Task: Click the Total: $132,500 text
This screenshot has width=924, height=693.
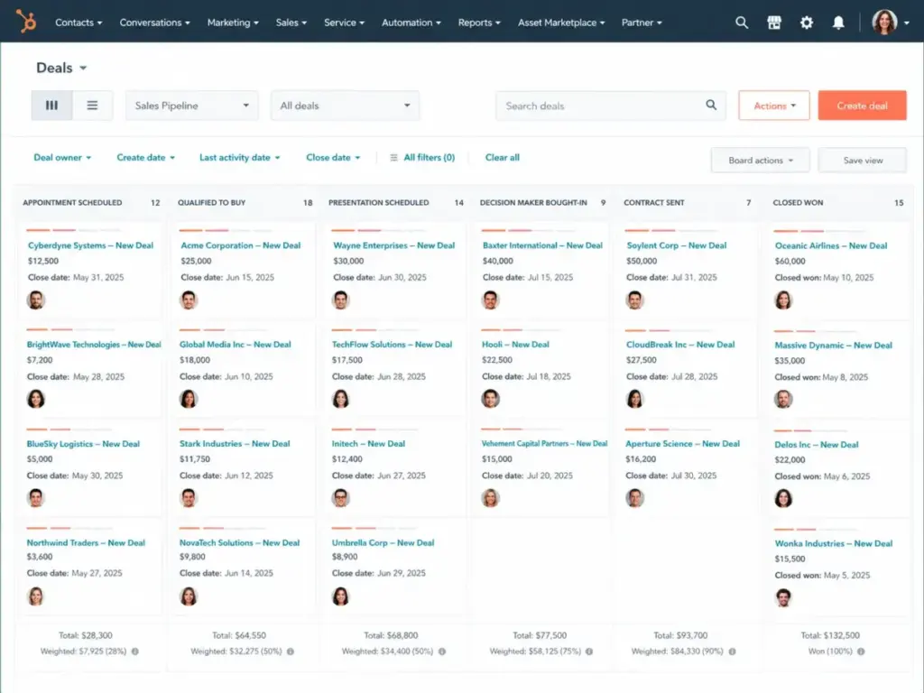Action: [830, 635]
